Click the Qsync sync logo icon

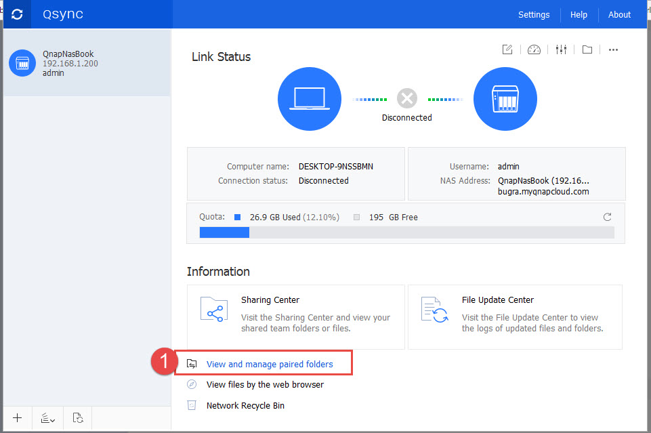click(17, 14)
